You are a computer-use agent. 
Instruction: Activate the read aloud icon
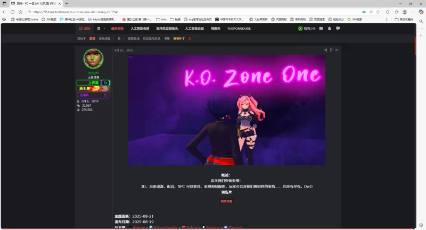(371, 12)
